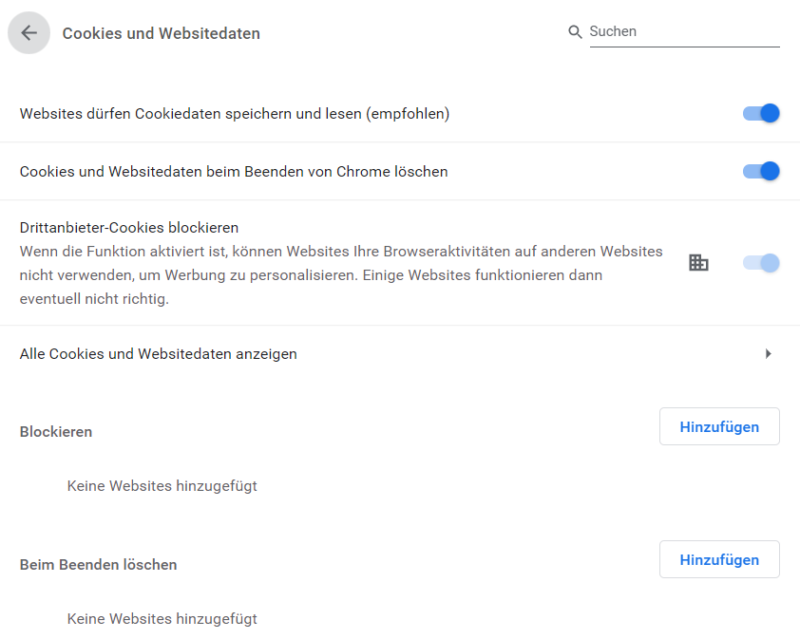Open Alle Cookies und Websitedaten anzeigen
The width and height of the screenshot is (800, 639).
pos(400,354)
